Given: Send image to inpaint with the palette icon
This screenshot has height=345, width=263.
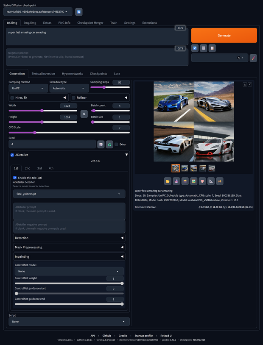Looking at the screenshot, I should 202,181.
